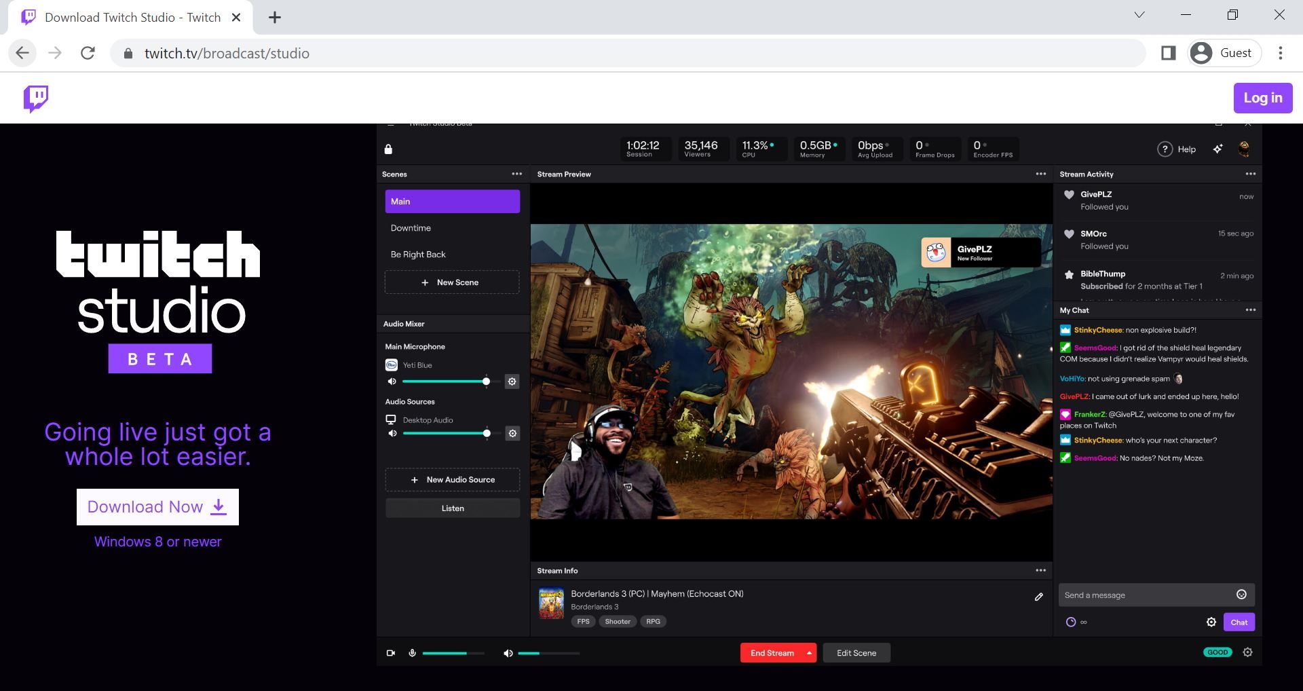Click the Download Now button
This screenshot has width=1303, height=691.
point(157,506)
